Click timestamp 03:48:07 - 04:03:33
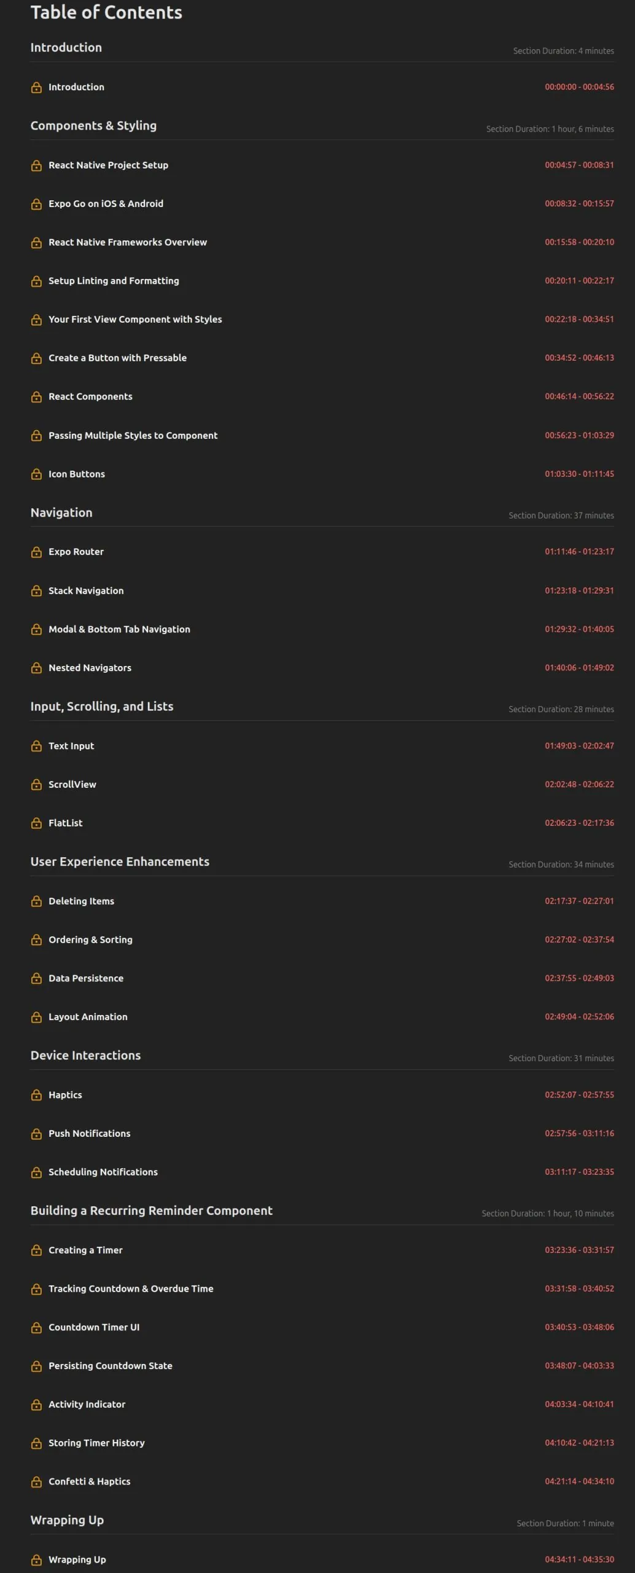Screen dimensions: 635x1573 point(579,1365)
